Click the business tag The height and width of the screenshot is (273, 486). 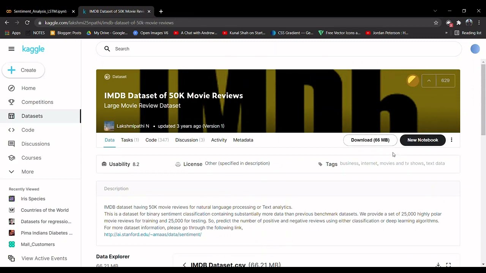pyautogui.click(x=349, y=163)
